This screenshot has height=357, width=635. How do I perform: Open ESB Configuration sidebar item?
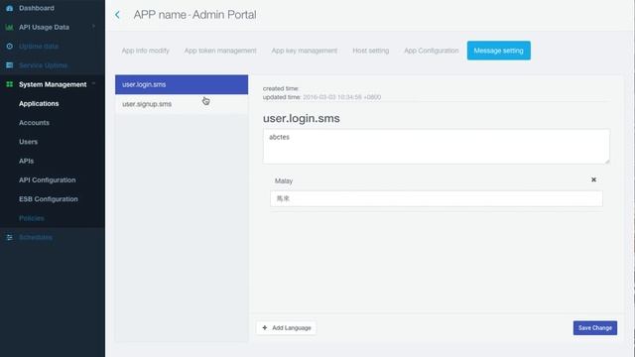[49, 199]
